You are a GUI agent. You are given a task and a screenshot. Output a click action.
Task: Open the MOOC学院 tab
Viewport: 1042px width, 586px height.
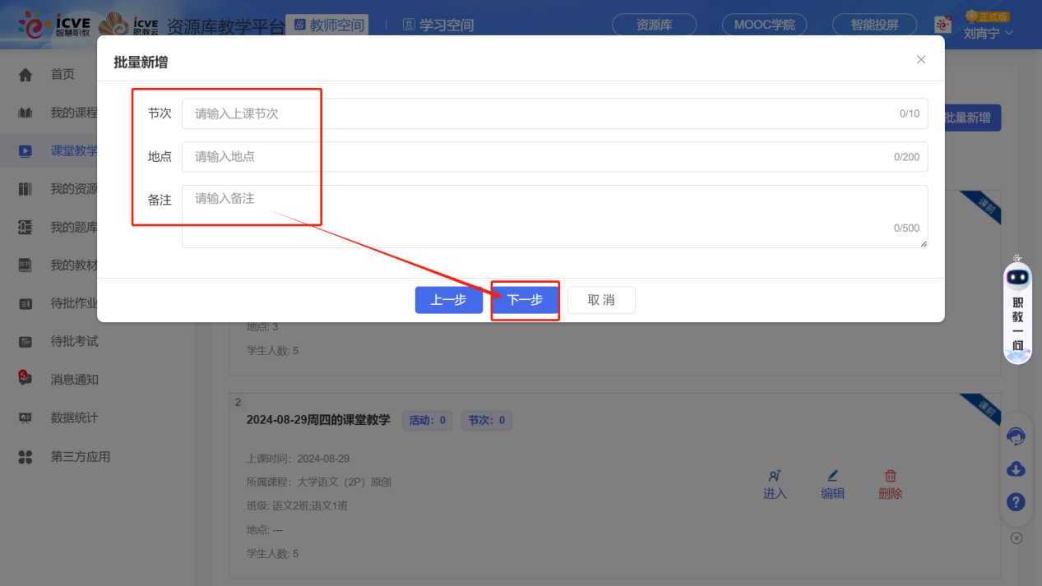pyautogui.click(x=764, y=25)
